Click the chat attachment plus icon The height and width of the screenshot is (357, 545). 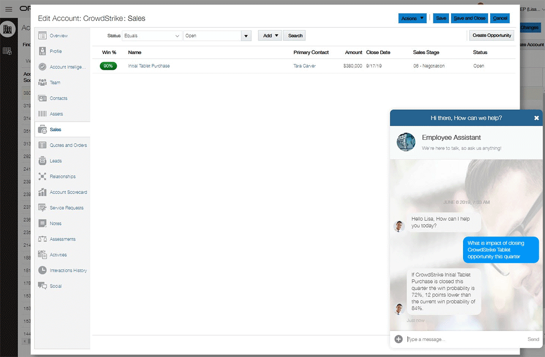[399, 339]
